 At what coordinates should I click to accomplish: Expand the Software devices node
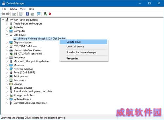(x=7, y=88)
